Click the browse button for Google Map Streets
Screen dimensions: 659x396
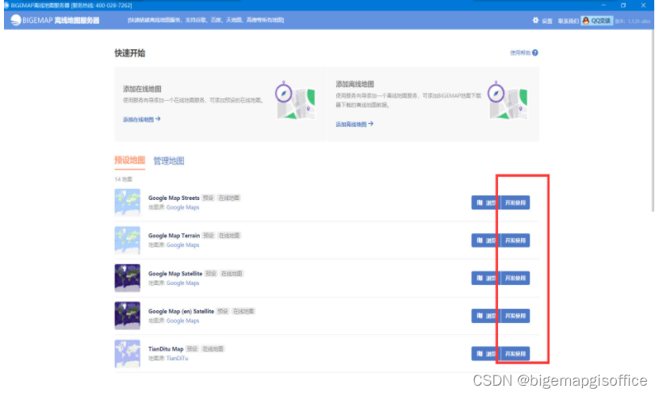486,202
